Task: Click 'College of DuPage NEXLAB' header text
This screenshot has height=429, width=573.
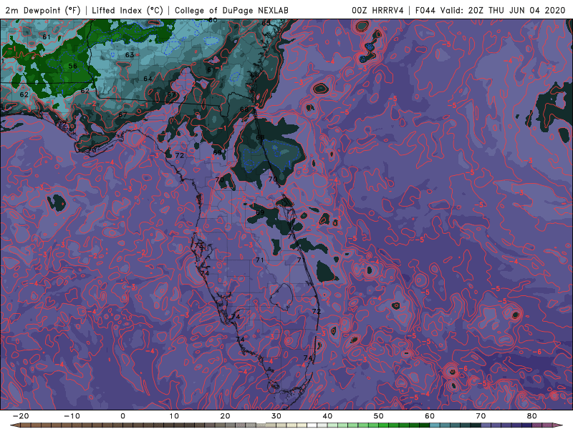Action: click(231, 10)
